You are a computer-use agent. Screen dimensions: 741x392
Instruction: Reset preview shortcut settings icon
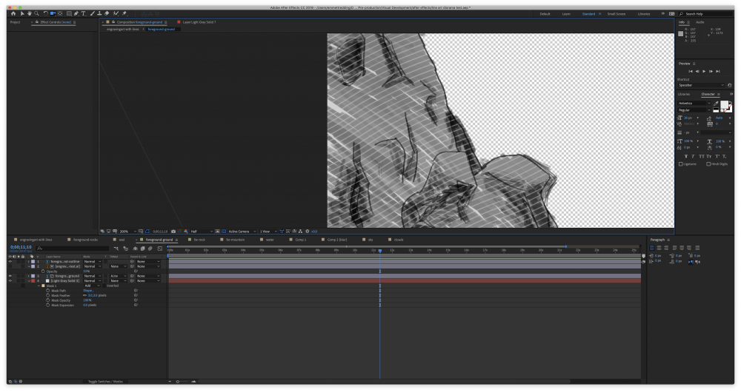(x=730, y=85)
